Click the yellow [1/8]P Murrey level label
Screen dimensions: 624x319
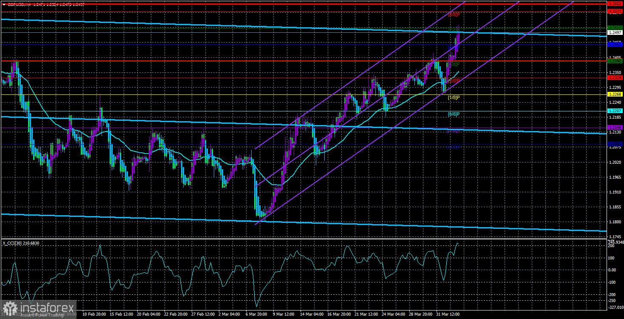454,97
